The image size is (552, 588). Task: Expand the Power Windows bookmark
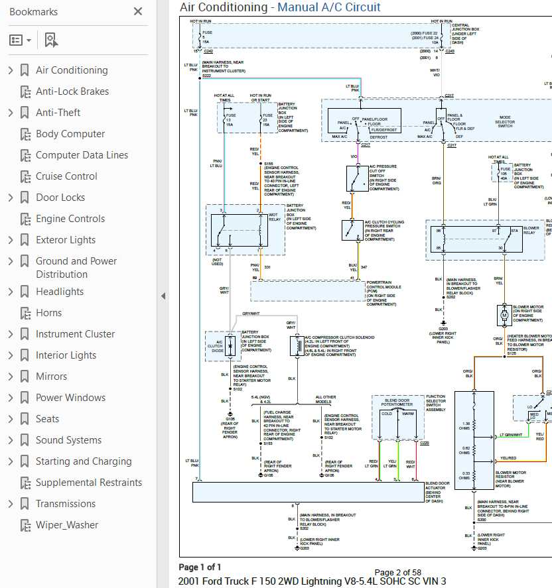point(11,398)
